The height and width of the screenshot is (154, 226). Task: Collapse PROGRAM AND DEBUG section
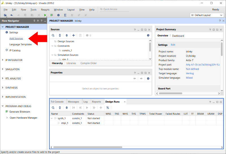(3, 106)
